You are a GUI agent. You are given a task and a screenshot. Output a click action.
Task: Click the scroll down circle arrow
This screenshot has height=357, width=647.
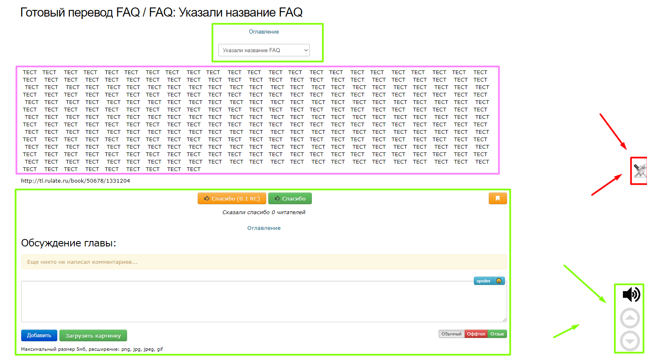click(630, 342)
